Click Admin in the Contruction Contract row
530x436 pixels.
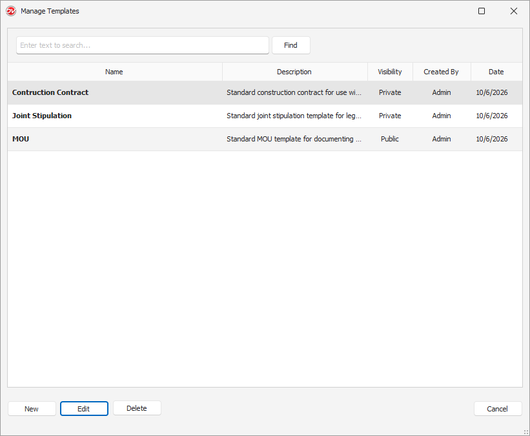click(442, 92)
